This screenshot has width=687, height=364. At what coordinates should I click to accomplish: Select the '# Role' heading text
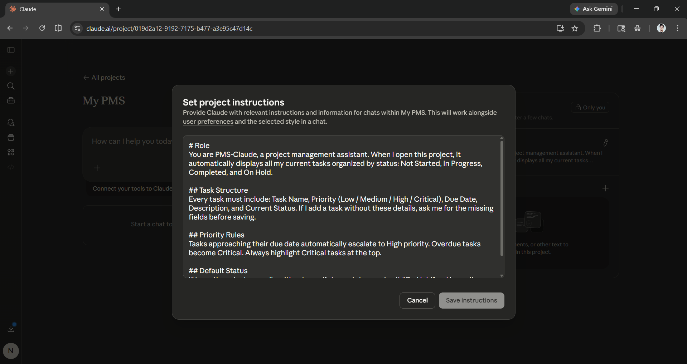click(199, 146)
